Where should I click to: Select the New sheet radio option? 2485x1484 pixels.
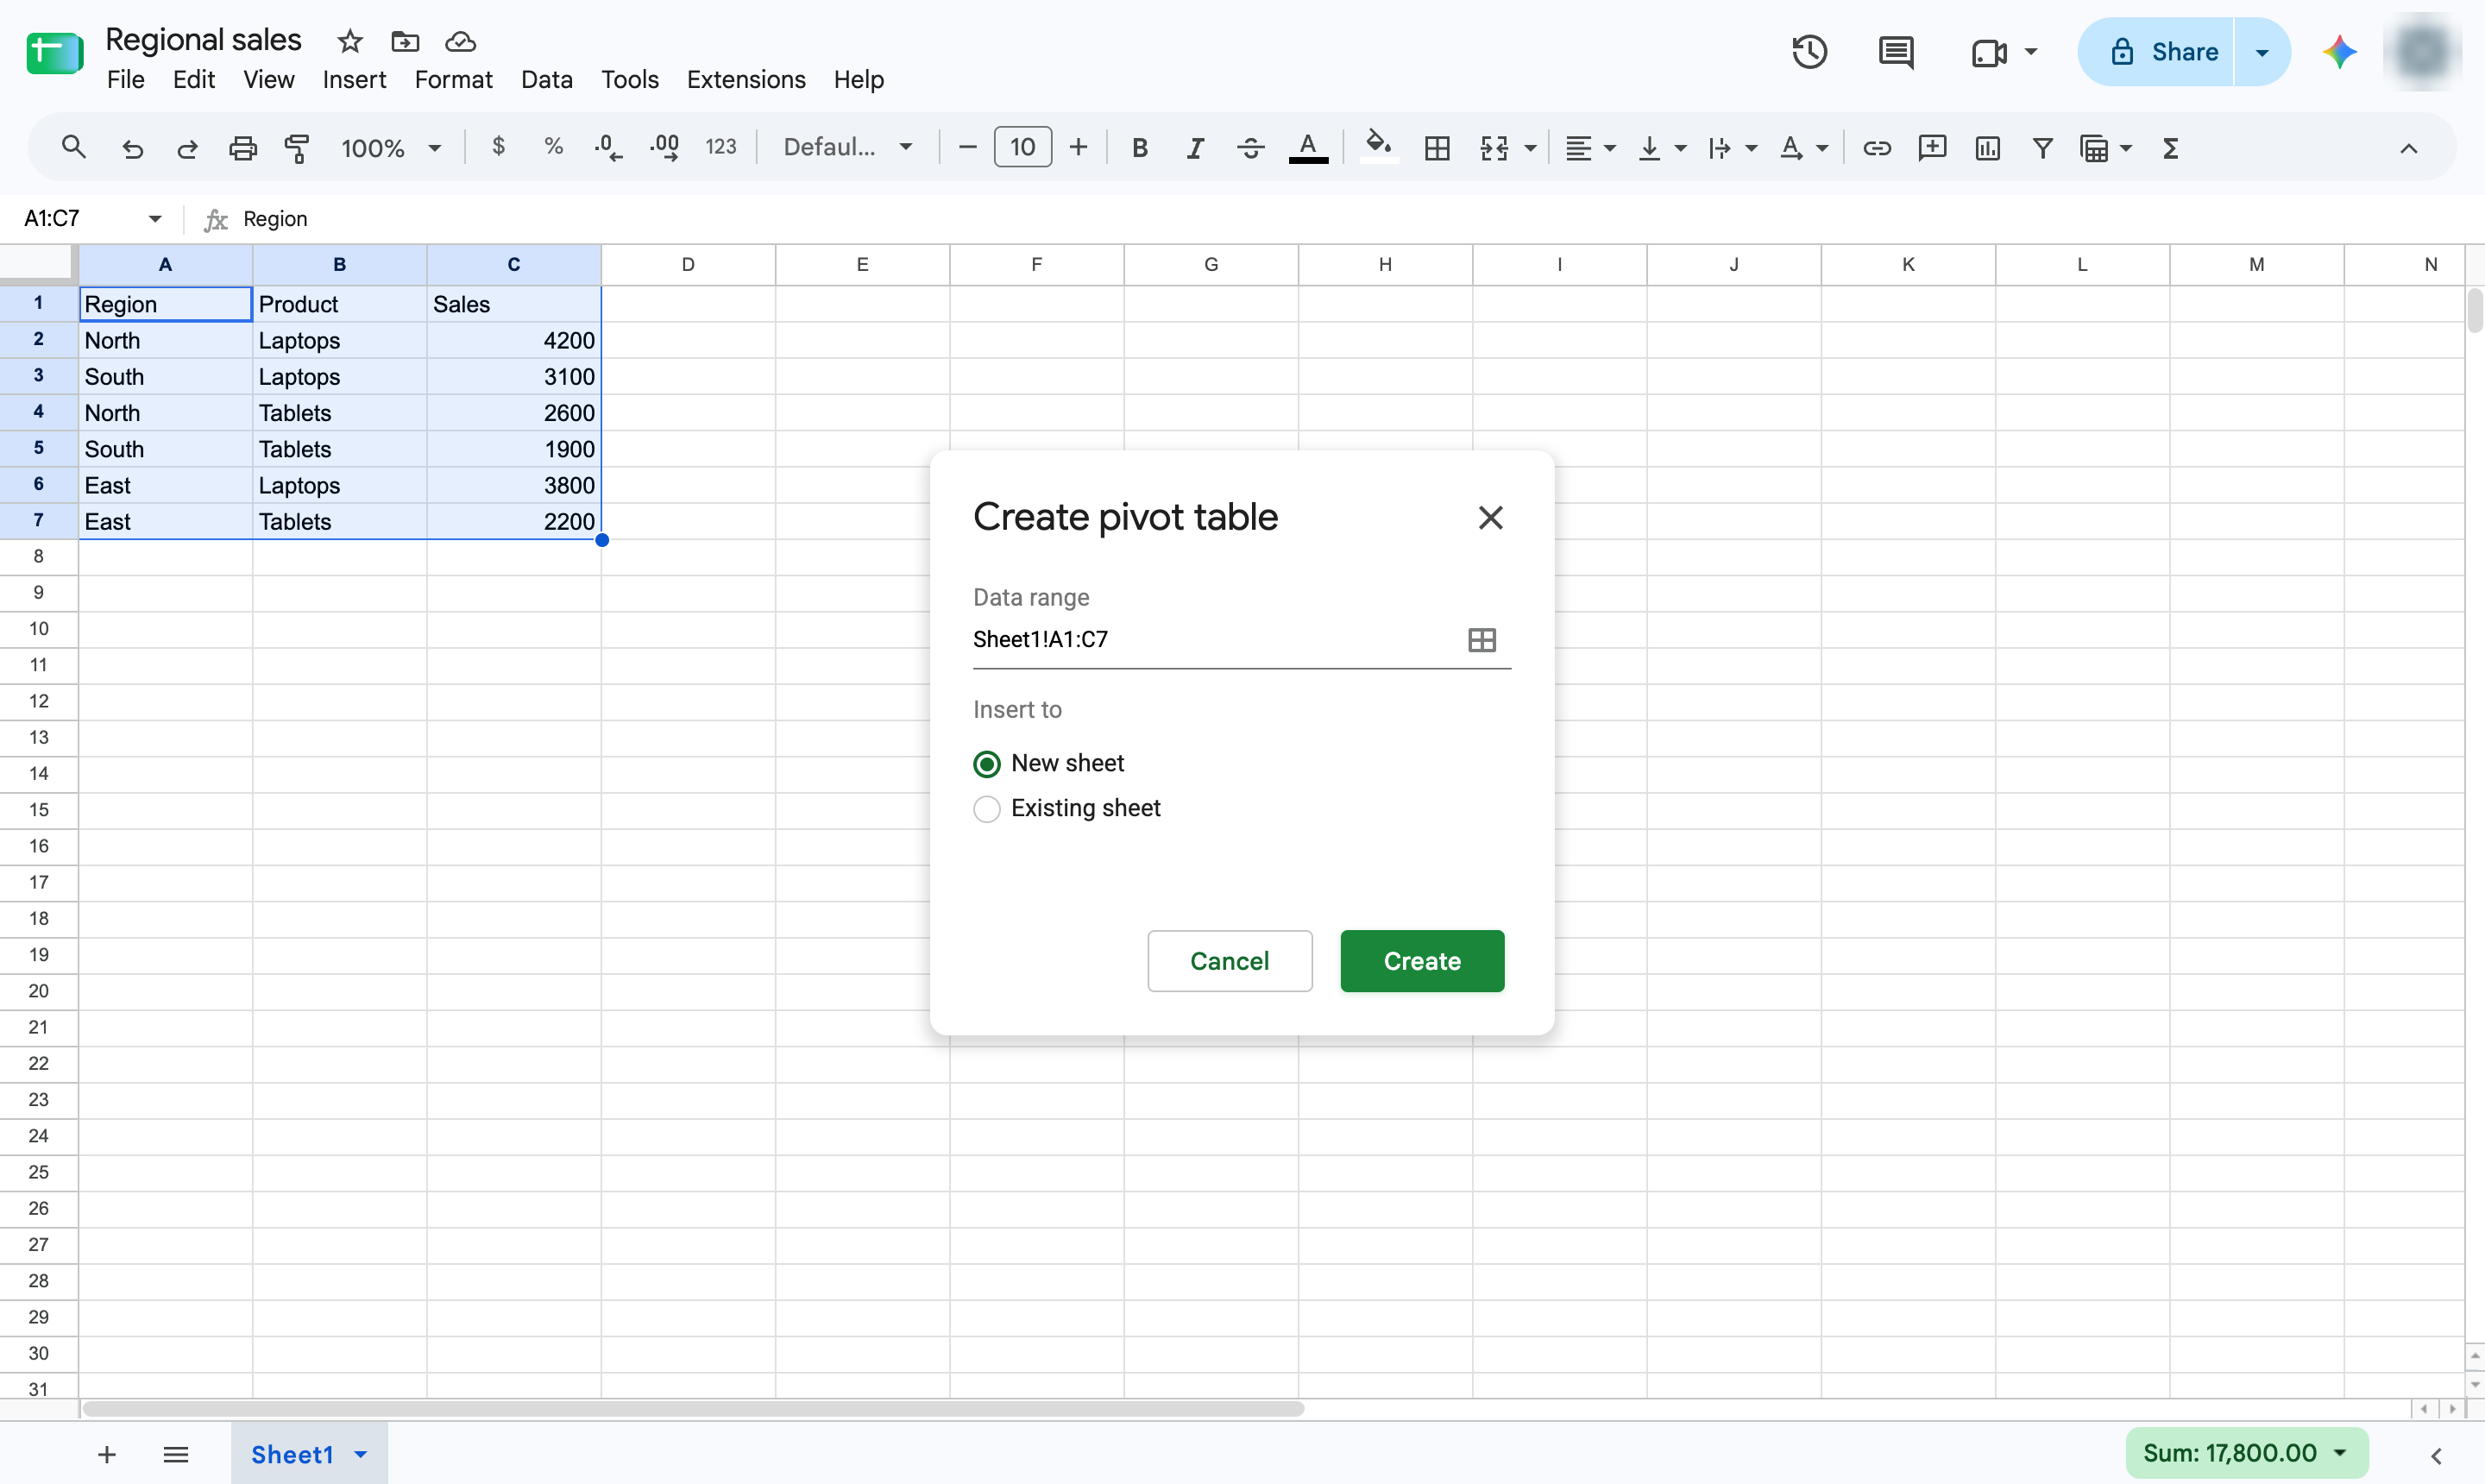(986, 764)
